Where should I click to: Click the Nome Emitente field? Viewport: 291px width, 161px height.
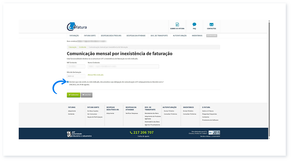coord(123,66)
